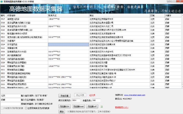Image resolution: width=183 pixels, height=114 pixels.
Task: Select row number 3521
Action: tap(3, 33)
